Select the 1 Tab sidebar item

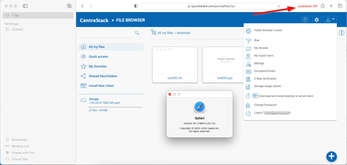pyautogui.click(x=38, y=15)
